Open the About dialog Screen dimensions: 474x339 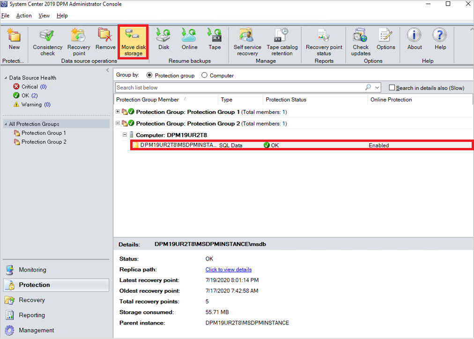point(414,39)
